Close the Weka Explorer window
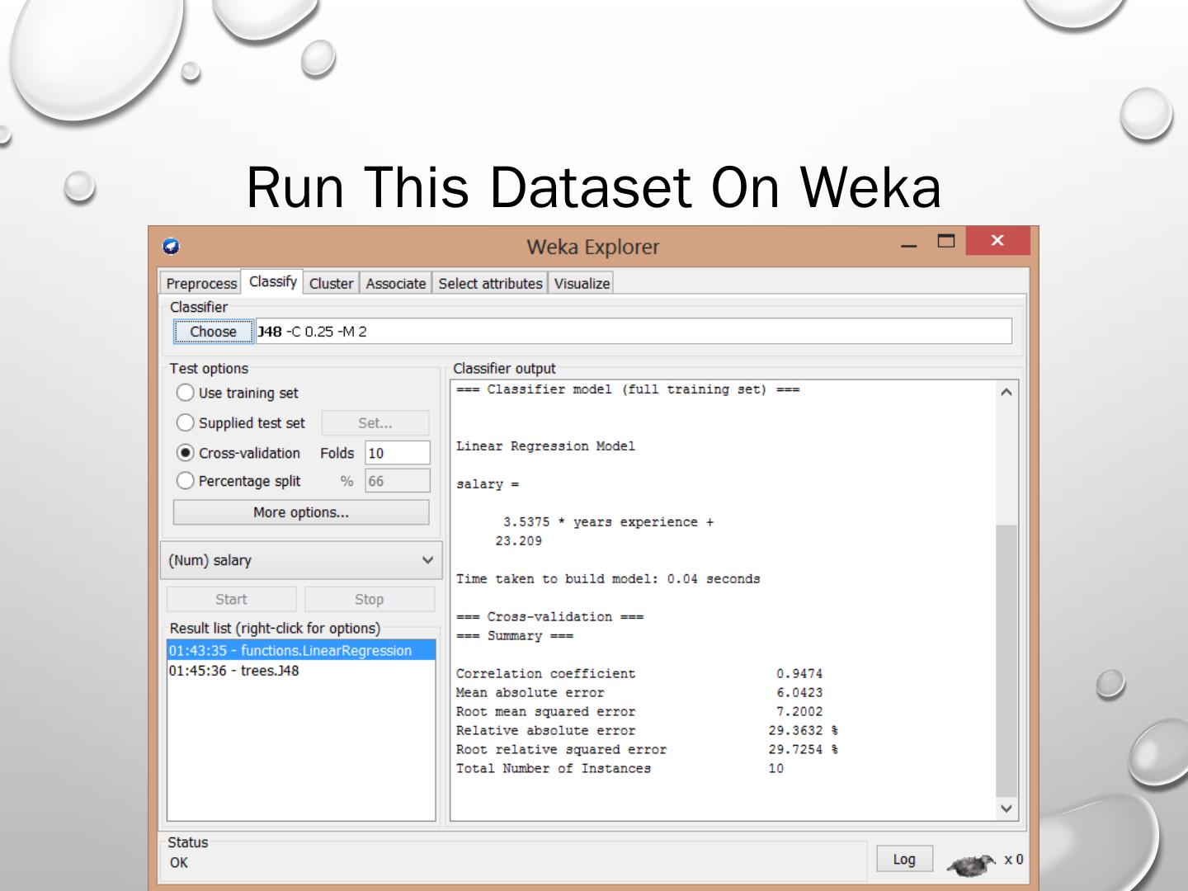The width and height of the screenshot is (1188, 891). click(997, 241)
